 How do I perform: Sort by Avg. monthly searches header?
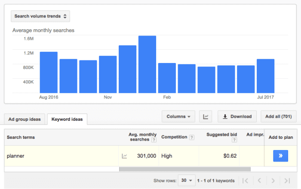(x=142, y=137)
